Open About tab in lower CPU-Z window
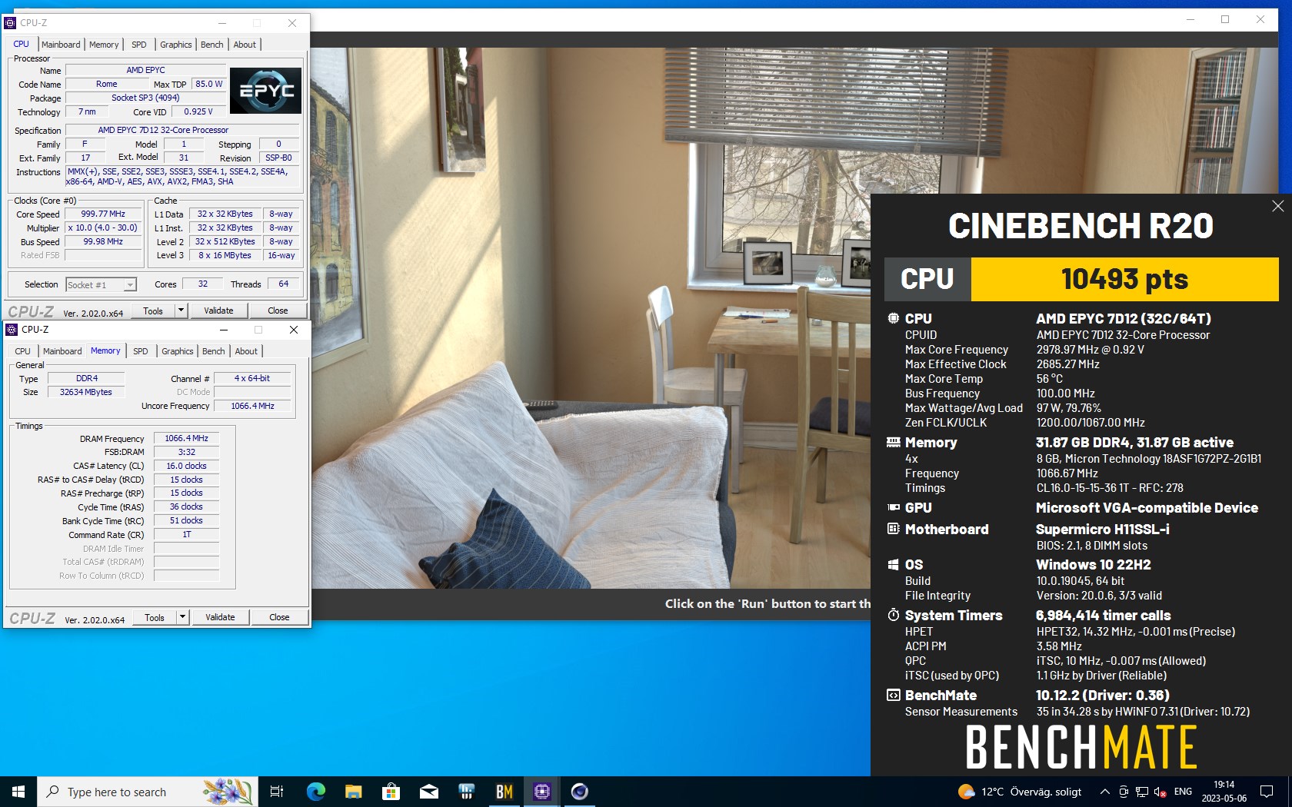The width and height of the screenshot is (1292, 807). 246,351
